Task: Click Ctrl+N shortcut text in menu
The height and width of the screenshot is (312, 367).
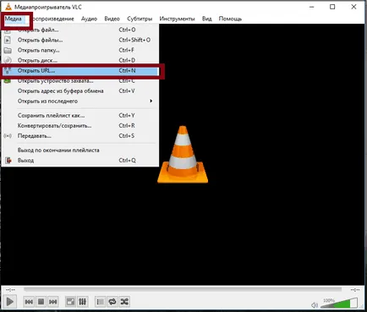Action: coord(127,71)
